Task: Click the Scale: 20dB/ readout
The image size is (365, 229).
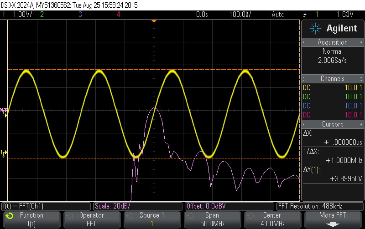Action: pos(138,206)
